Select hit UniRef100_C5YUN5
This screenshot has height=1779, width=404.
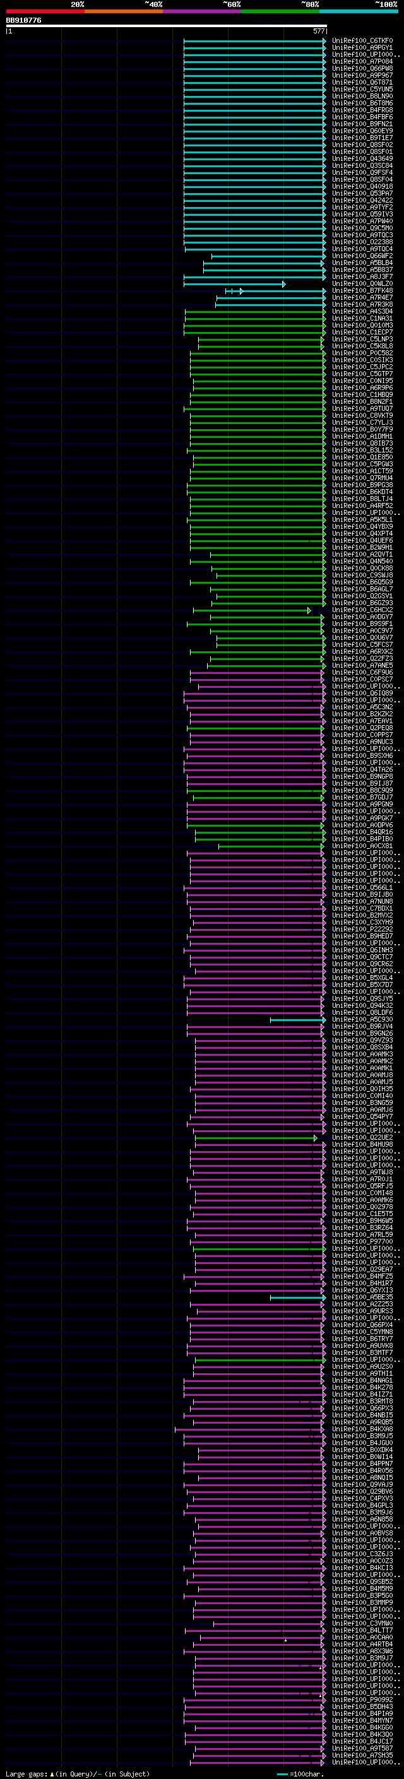[x=362, y=89]
